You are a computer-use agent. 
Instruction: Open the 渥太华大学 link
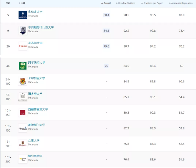35,94
